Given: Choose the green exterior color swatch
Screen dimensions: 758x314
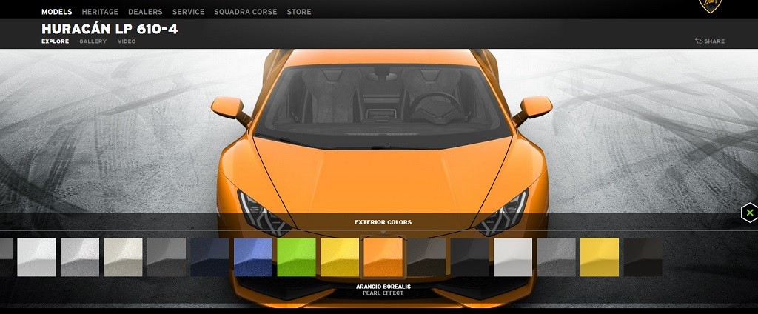Looking at the screenshot, I should click(x=296, y=257).
